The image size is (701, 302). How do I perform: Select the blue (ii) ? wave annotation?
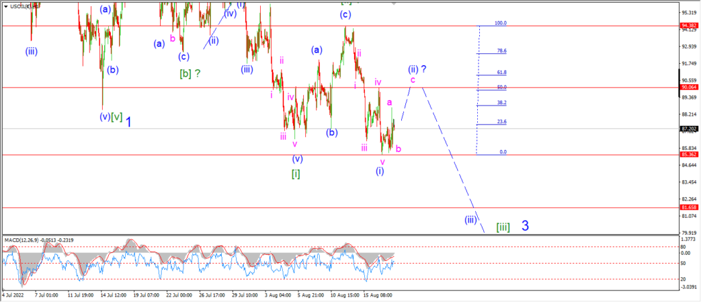point(417,69)
